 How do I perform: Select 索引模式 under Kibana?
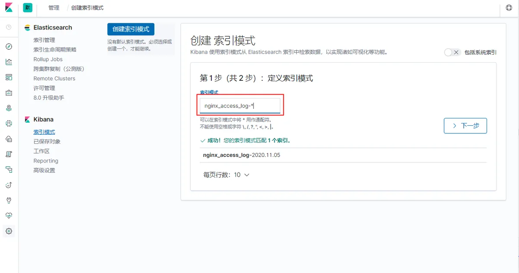click(x=44, y=132)
